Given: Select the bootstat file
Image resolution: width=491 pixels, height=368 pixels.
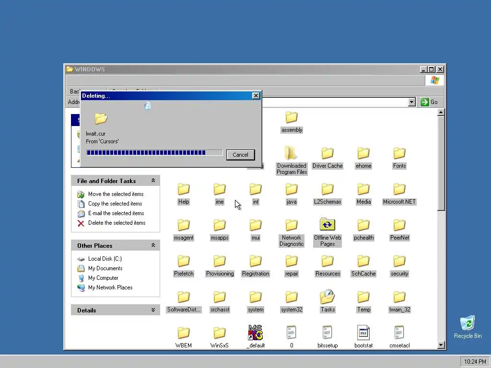Looking at the screenshot, I should pos(363,337).
